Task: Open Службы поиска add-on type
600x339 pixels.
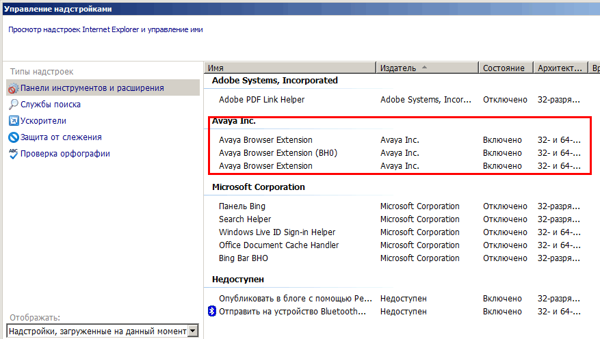Action: [51, 105]
